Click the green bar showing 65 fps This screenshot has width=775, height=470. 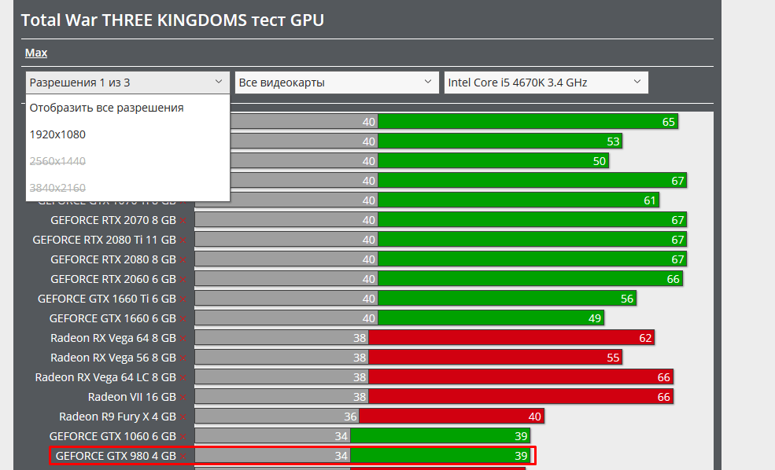tap(528, 122)
